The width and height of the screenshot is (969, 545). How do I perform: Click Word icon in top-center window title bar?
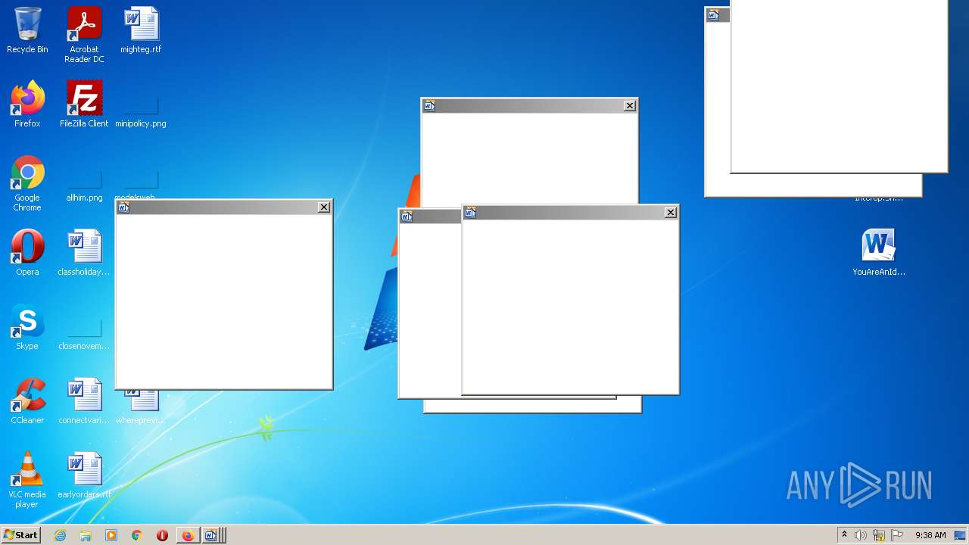click(429, 106)
